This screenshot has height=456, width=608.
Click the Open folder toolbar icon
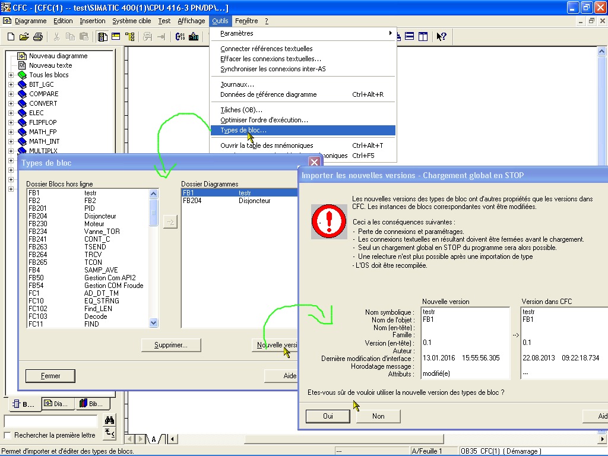[24, 37]
